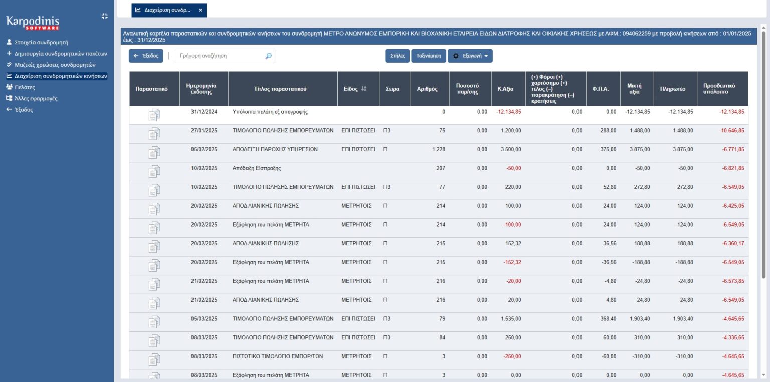Collapse the sidebar using the shrink icon
Image resolution: width=770 pixels, height=382 pixels.
click(x=104, y=16)
